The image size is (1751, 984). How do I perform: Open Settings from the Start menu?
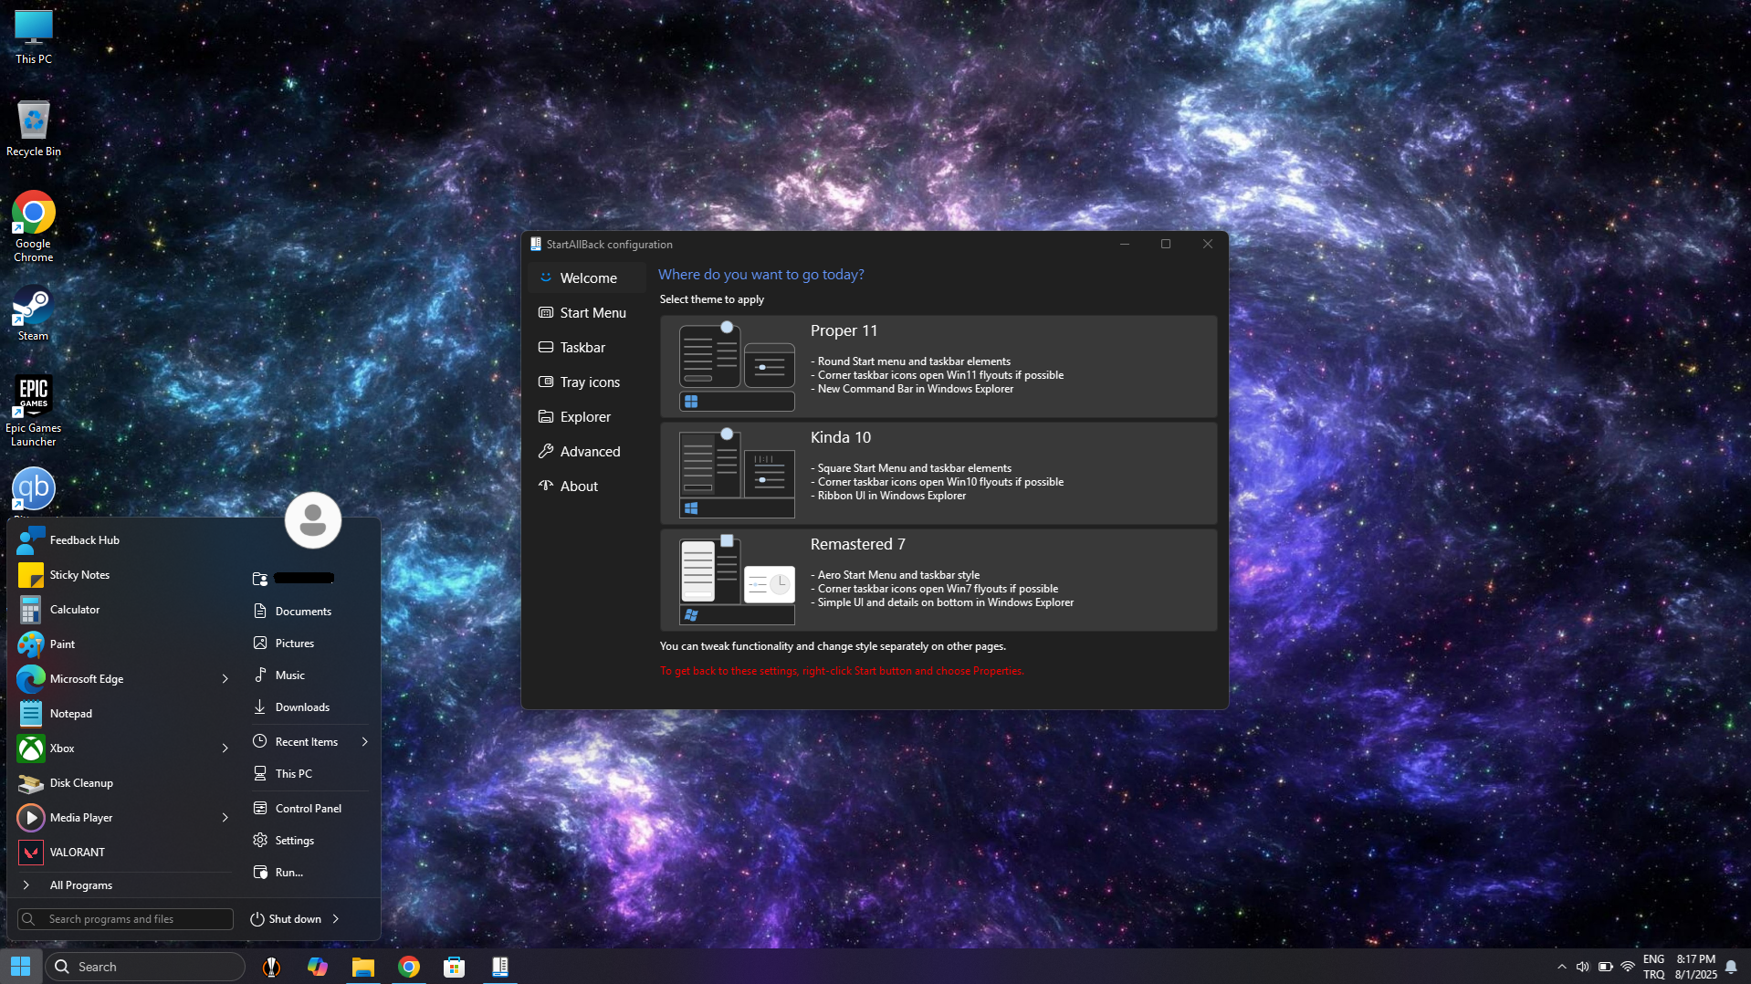pyautogui.click(x=310, y=841)
